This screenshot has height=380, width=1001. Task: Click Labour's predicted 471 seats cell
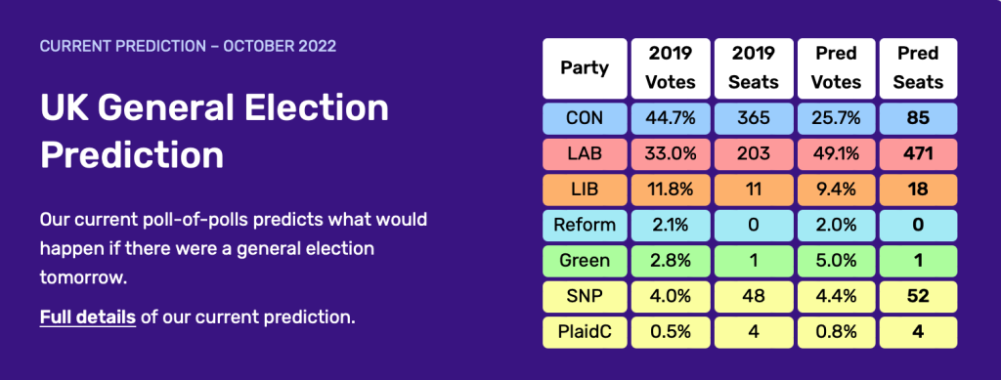click(918, 154)
